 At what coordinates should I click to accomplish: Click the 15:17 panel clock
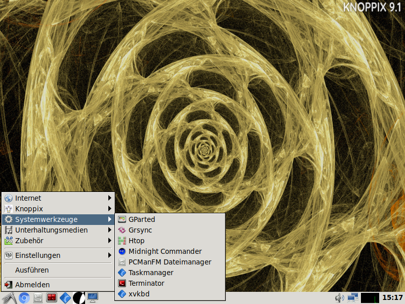392,298
